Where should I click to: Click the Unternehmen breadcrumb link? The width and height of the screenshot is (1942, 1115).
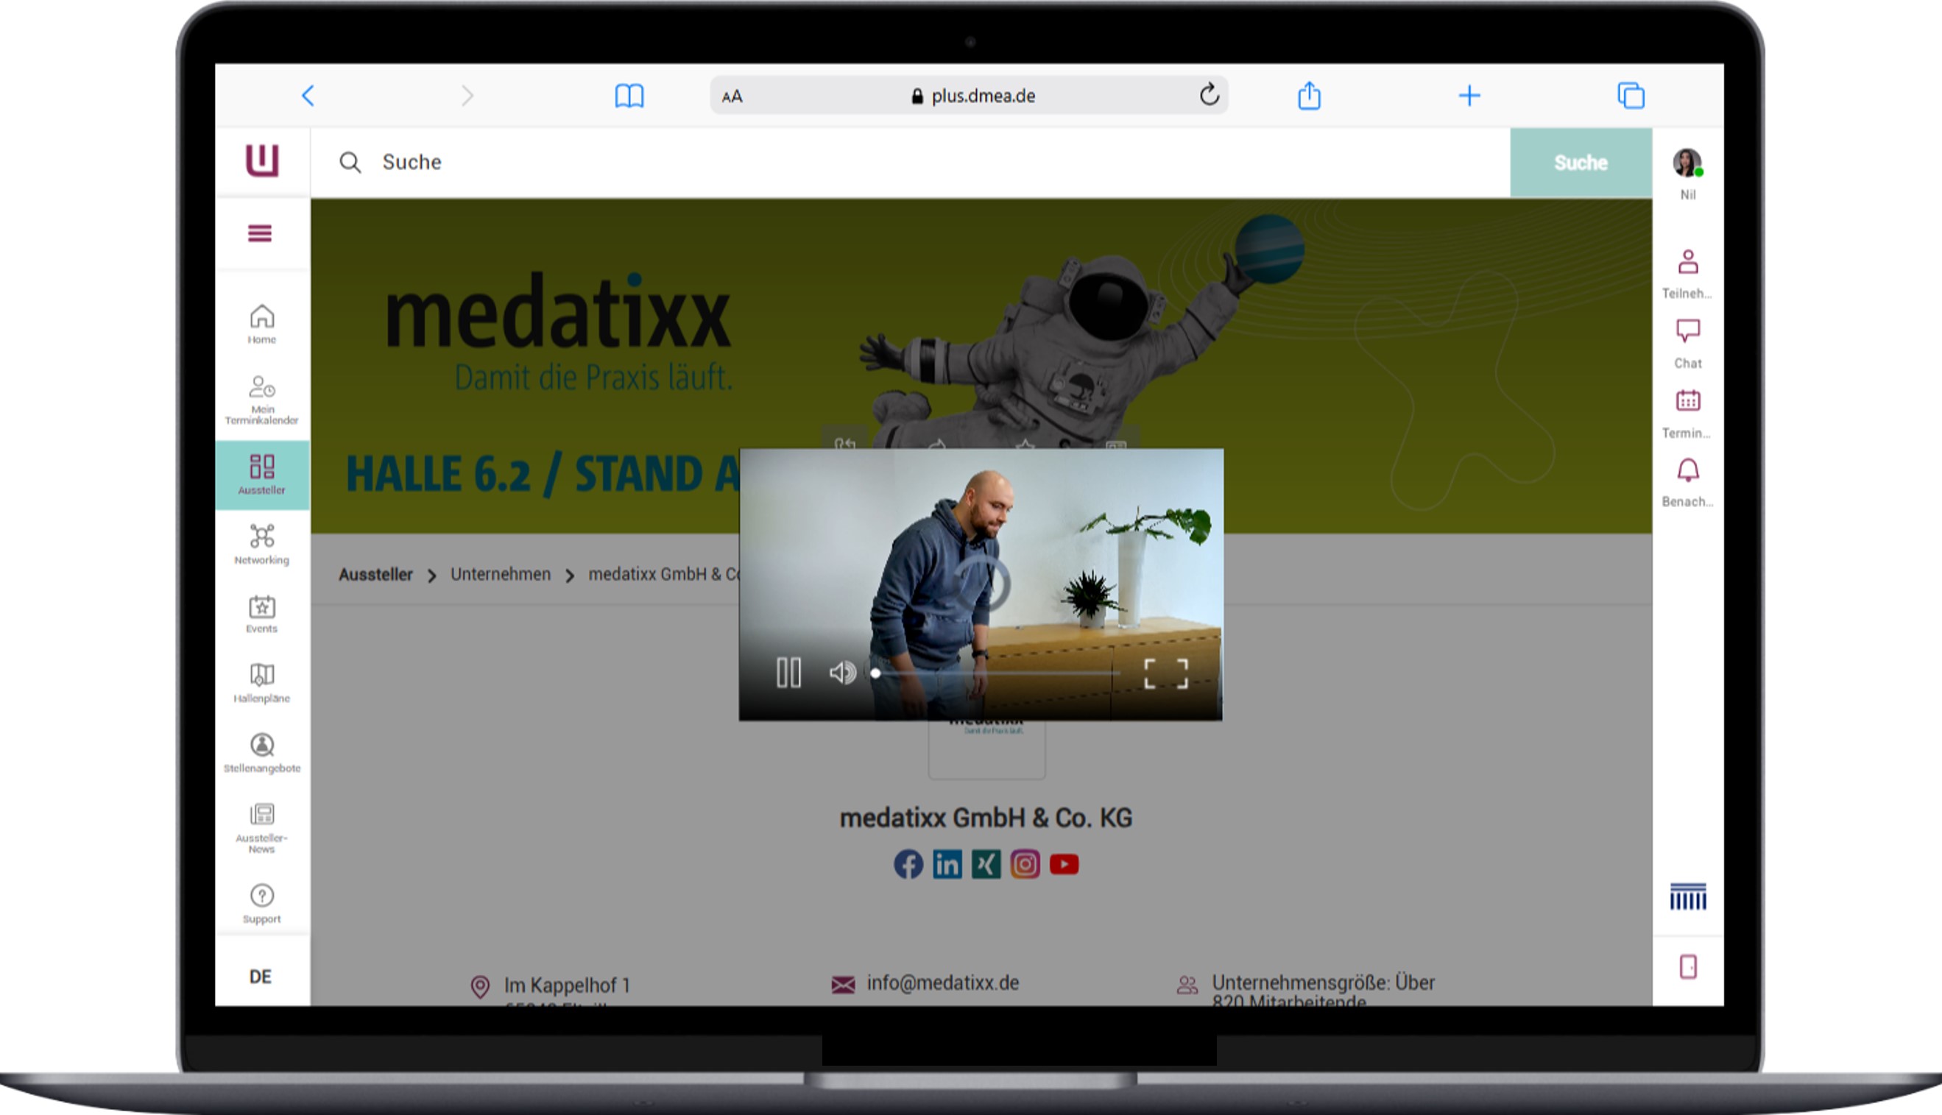[x=500, y=574]
